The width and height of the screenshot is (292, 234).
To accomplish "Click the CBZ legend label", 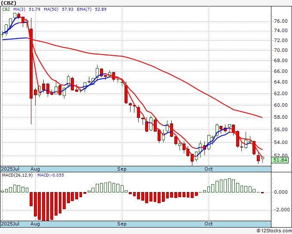I will (6, 9).
